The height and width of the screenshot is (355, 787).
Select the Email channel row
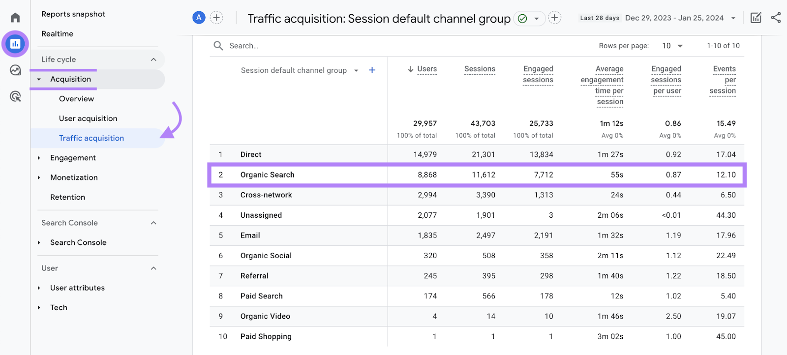[x=477, y=236]
